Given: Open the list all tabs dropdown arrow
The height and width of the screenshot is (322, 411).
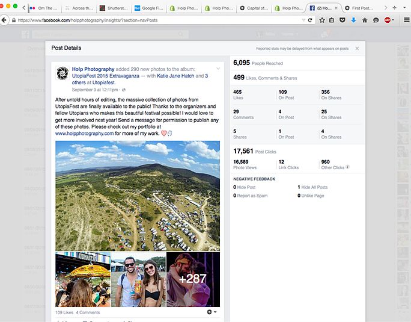Looking at the screenshot, I should tap(404, 8).
